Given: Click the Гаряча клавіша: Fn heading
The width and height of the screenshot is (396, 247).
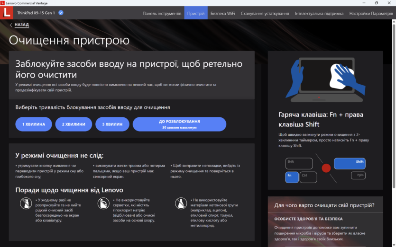Looking at the screenshot, I should (321, 119).
